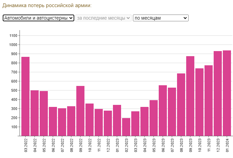Image resolution: width=233 pixels, height=158 pixels.
Task: Open the 'за последние месяцы' period dropdown
Action: tap(103, 18)
